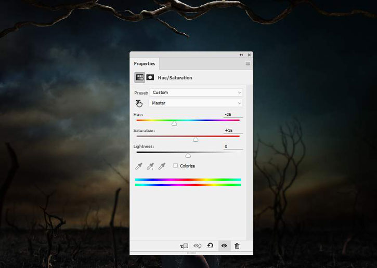This screenshot has height=268, width=377.
Task: Open the Master channel dropdown
Action: (196, 103)
